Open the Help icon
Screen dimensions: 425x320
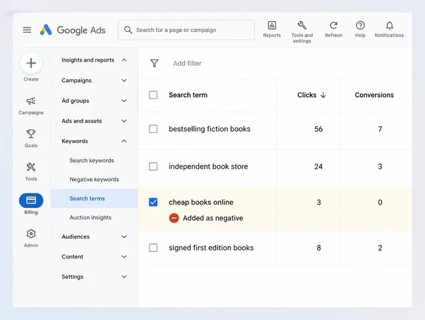[361, 25]
